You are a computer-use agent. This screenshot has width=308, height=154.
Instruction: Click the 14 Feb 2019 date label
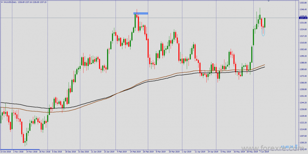[x=136, y=152]
